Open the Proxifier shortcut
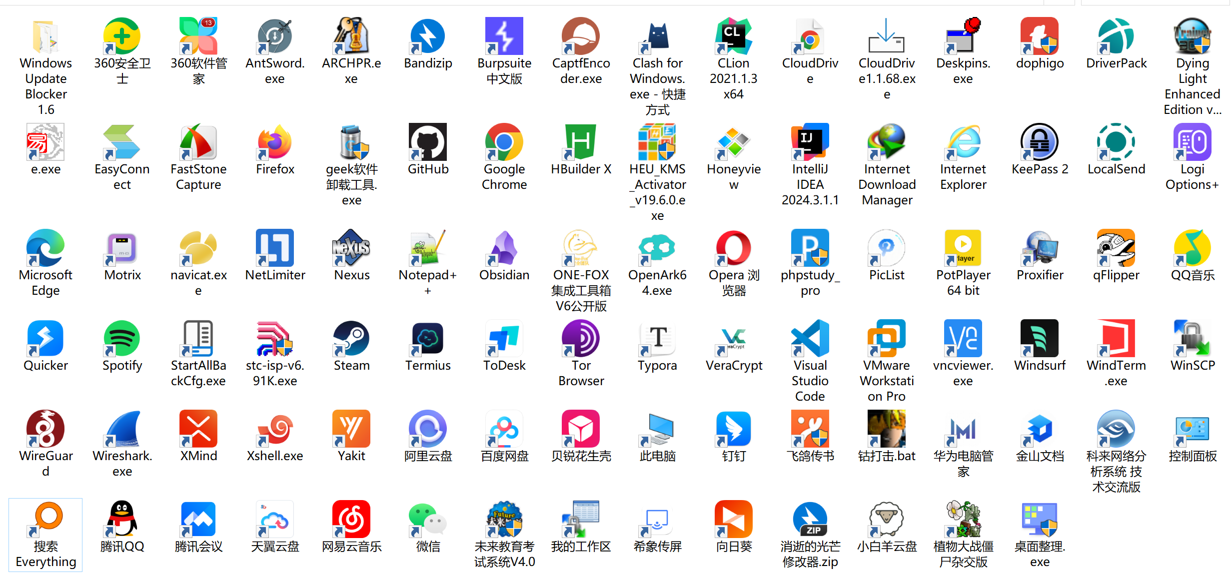 (1040, 248)
